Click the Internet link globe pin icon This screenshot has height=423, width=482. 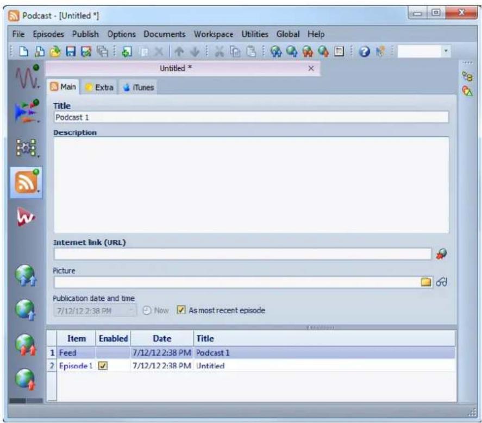tap(441, 254)
